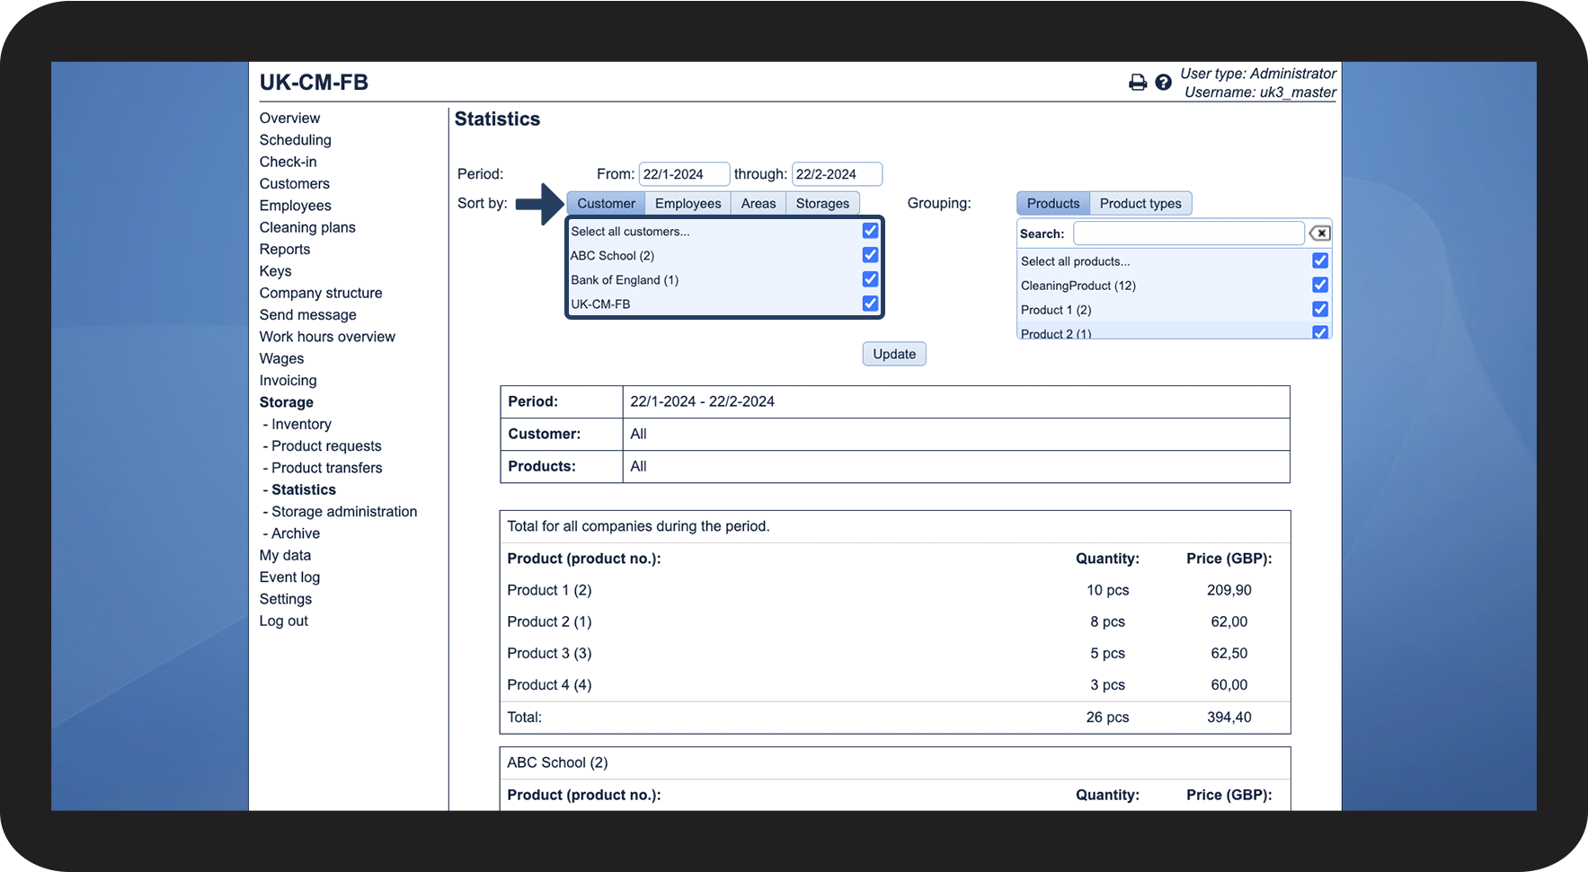1588x872 pixels.
Task: Click the through date field
Action: click(x=836, y=174)
